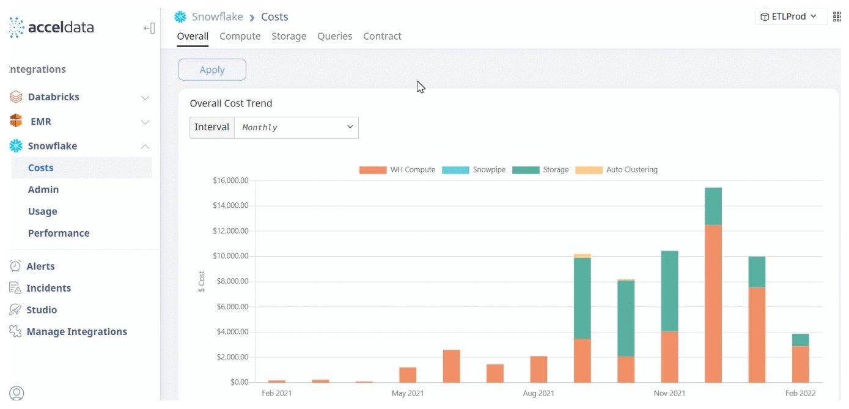Click the Incidents document icon
849x409 pixels.
(15, 288)
